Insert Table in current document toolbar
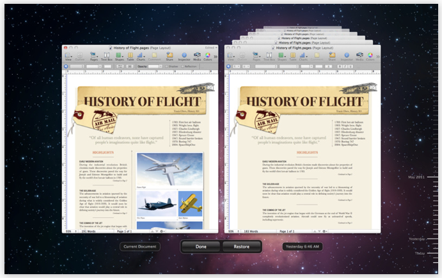The height and width of the screenshot is (278, 442). tap(130, 56)
